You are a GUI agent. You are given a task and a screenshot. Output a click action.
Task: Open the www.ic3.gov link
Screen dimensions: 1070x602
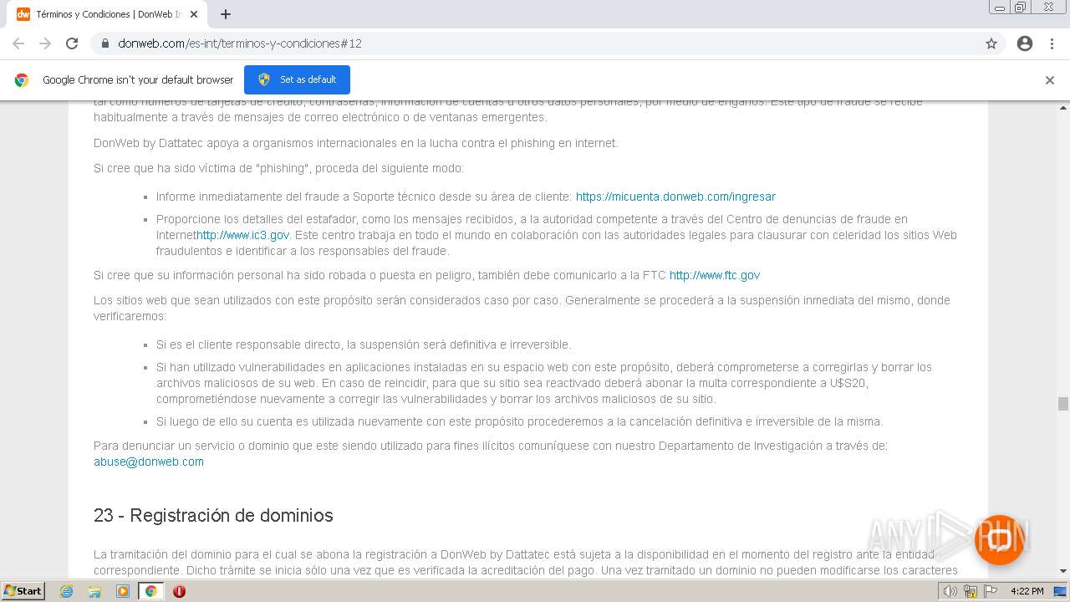tap(243, 235)
